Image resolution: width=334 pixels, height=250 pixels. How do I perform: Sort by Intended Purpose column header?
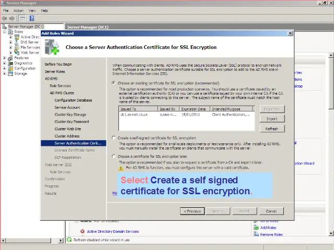[x=231, y=109]
